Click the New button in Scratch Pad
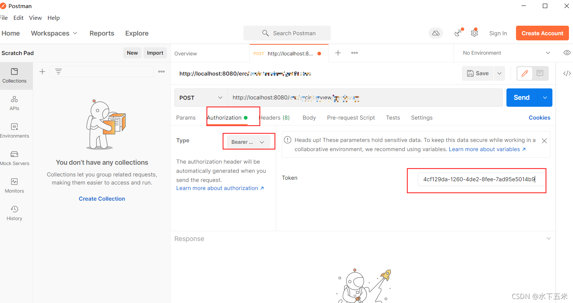 [x=132, y=53]
